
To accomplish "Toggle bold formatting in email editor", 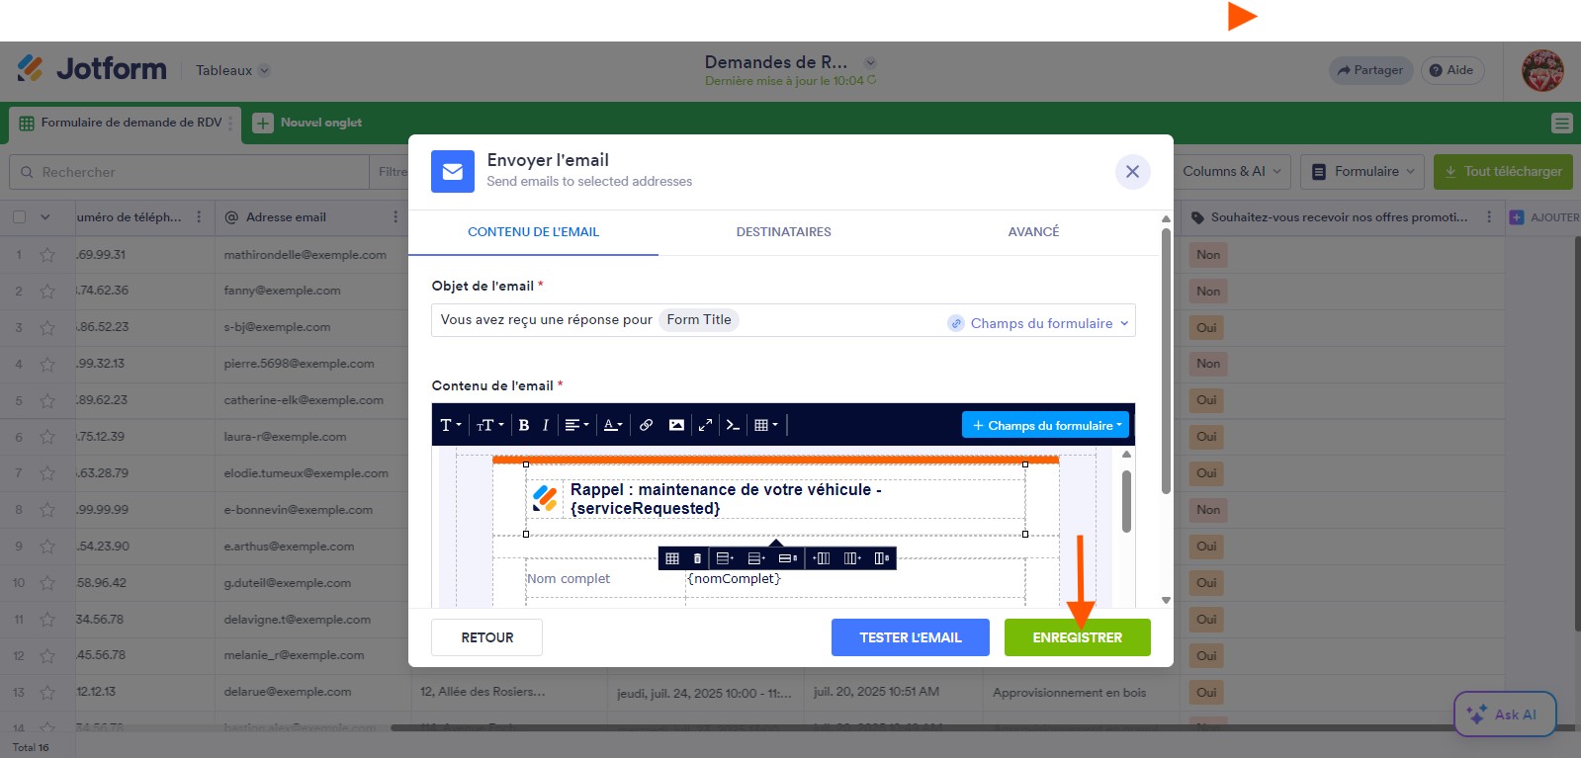I will tap(524, 425).
